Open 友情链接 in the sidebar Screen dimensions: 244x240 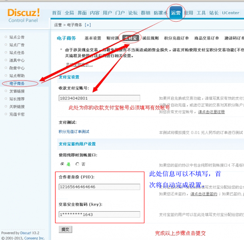click(x=17, y=91)
